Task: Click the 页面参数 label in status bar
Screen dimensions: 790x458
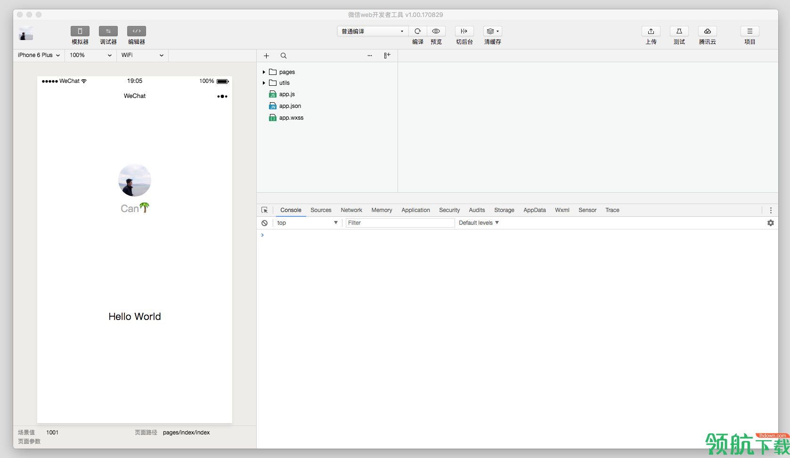Action: coord(29,442)
